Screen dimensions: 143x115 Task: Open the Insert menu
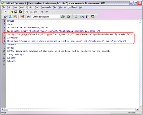point(21,7)
